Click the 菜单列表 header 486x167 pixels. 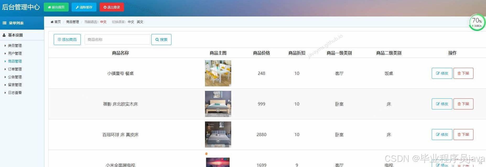[x=22, y=23]
